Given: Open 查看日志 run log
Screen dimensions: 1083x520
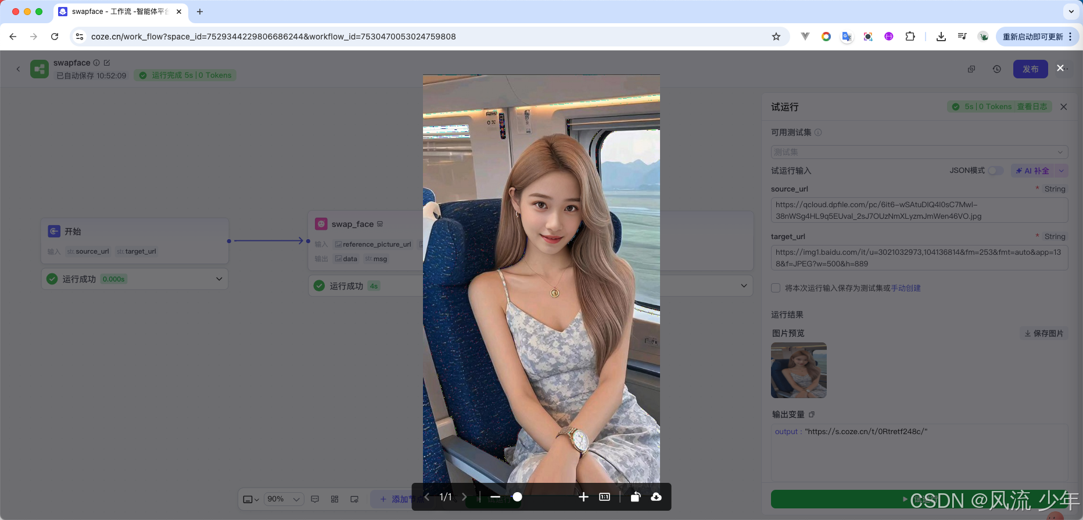Looking at the screenshot, I should [x=1032, y=107].
